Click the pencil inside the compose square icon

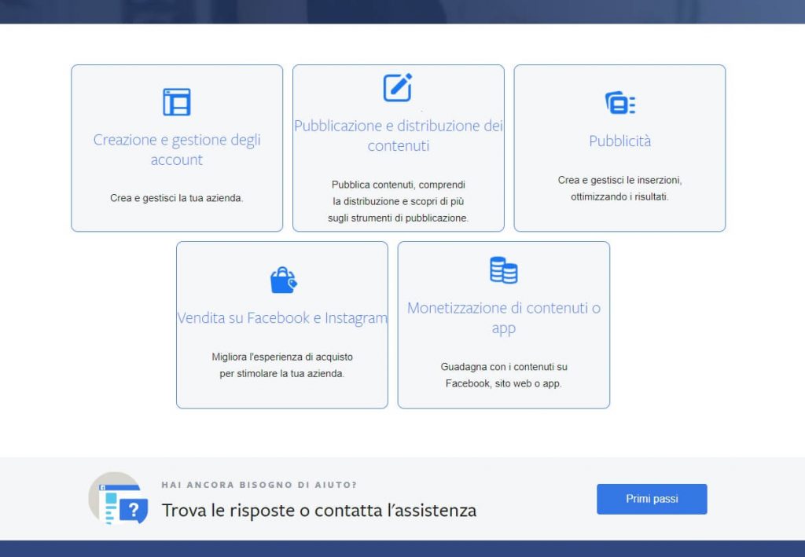401,85
